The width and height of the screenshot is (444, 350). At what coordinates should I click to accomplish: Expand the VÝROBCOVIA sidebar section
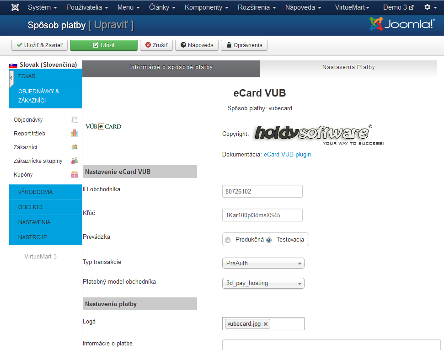(x=45, y=192)
